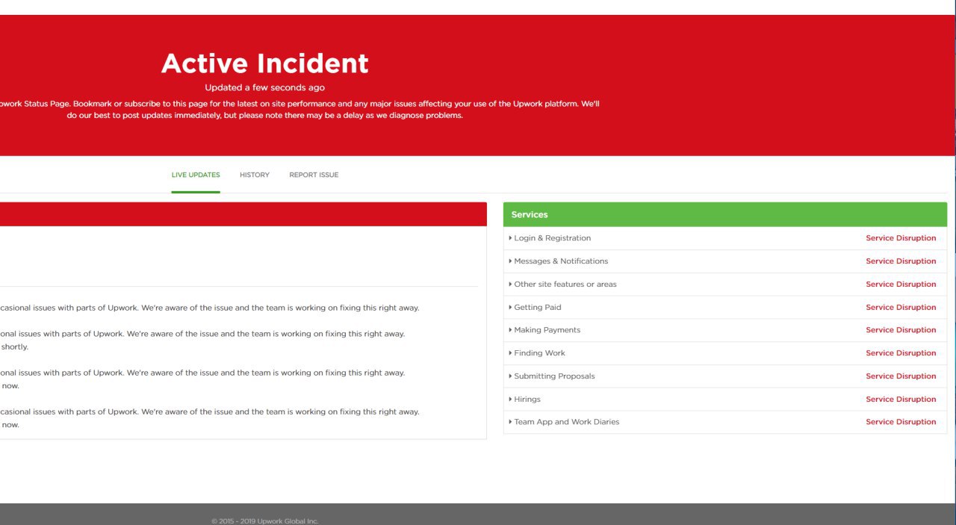Expand the Getting Paid service
This screenshot has width=956, height=525.
tap(725, 308)
